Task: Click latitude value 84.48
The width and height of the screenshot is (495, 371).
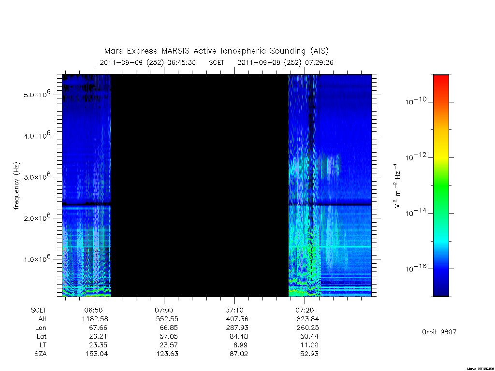Action: click(x=239, y=336)
